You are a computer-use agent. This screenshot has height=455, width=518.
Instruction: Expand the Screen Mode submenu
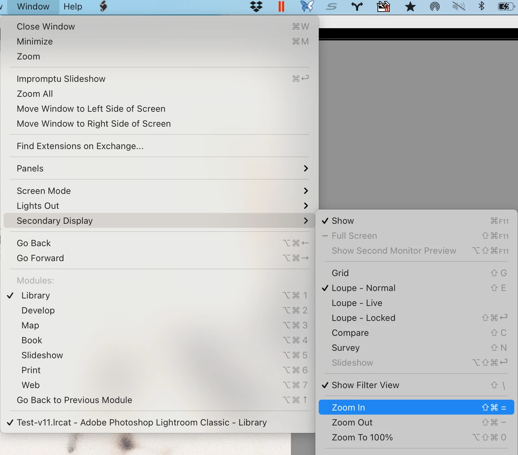pos(160,191)
